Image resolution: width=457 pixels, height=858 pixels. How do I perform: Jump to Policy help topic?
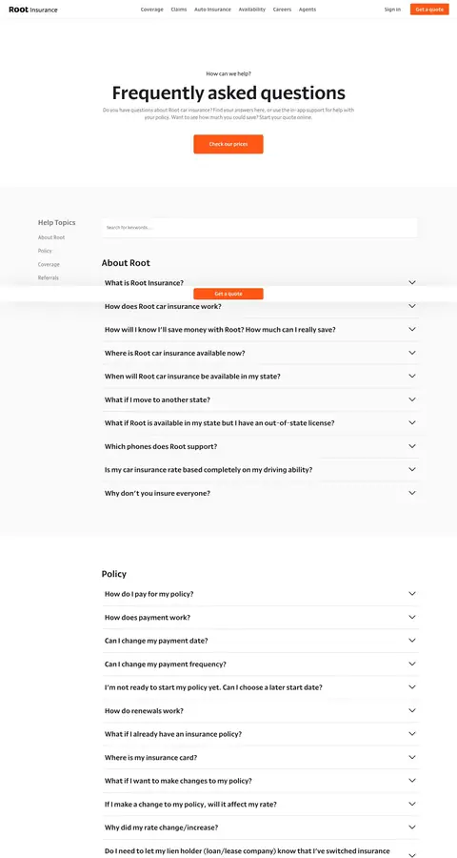45,251
